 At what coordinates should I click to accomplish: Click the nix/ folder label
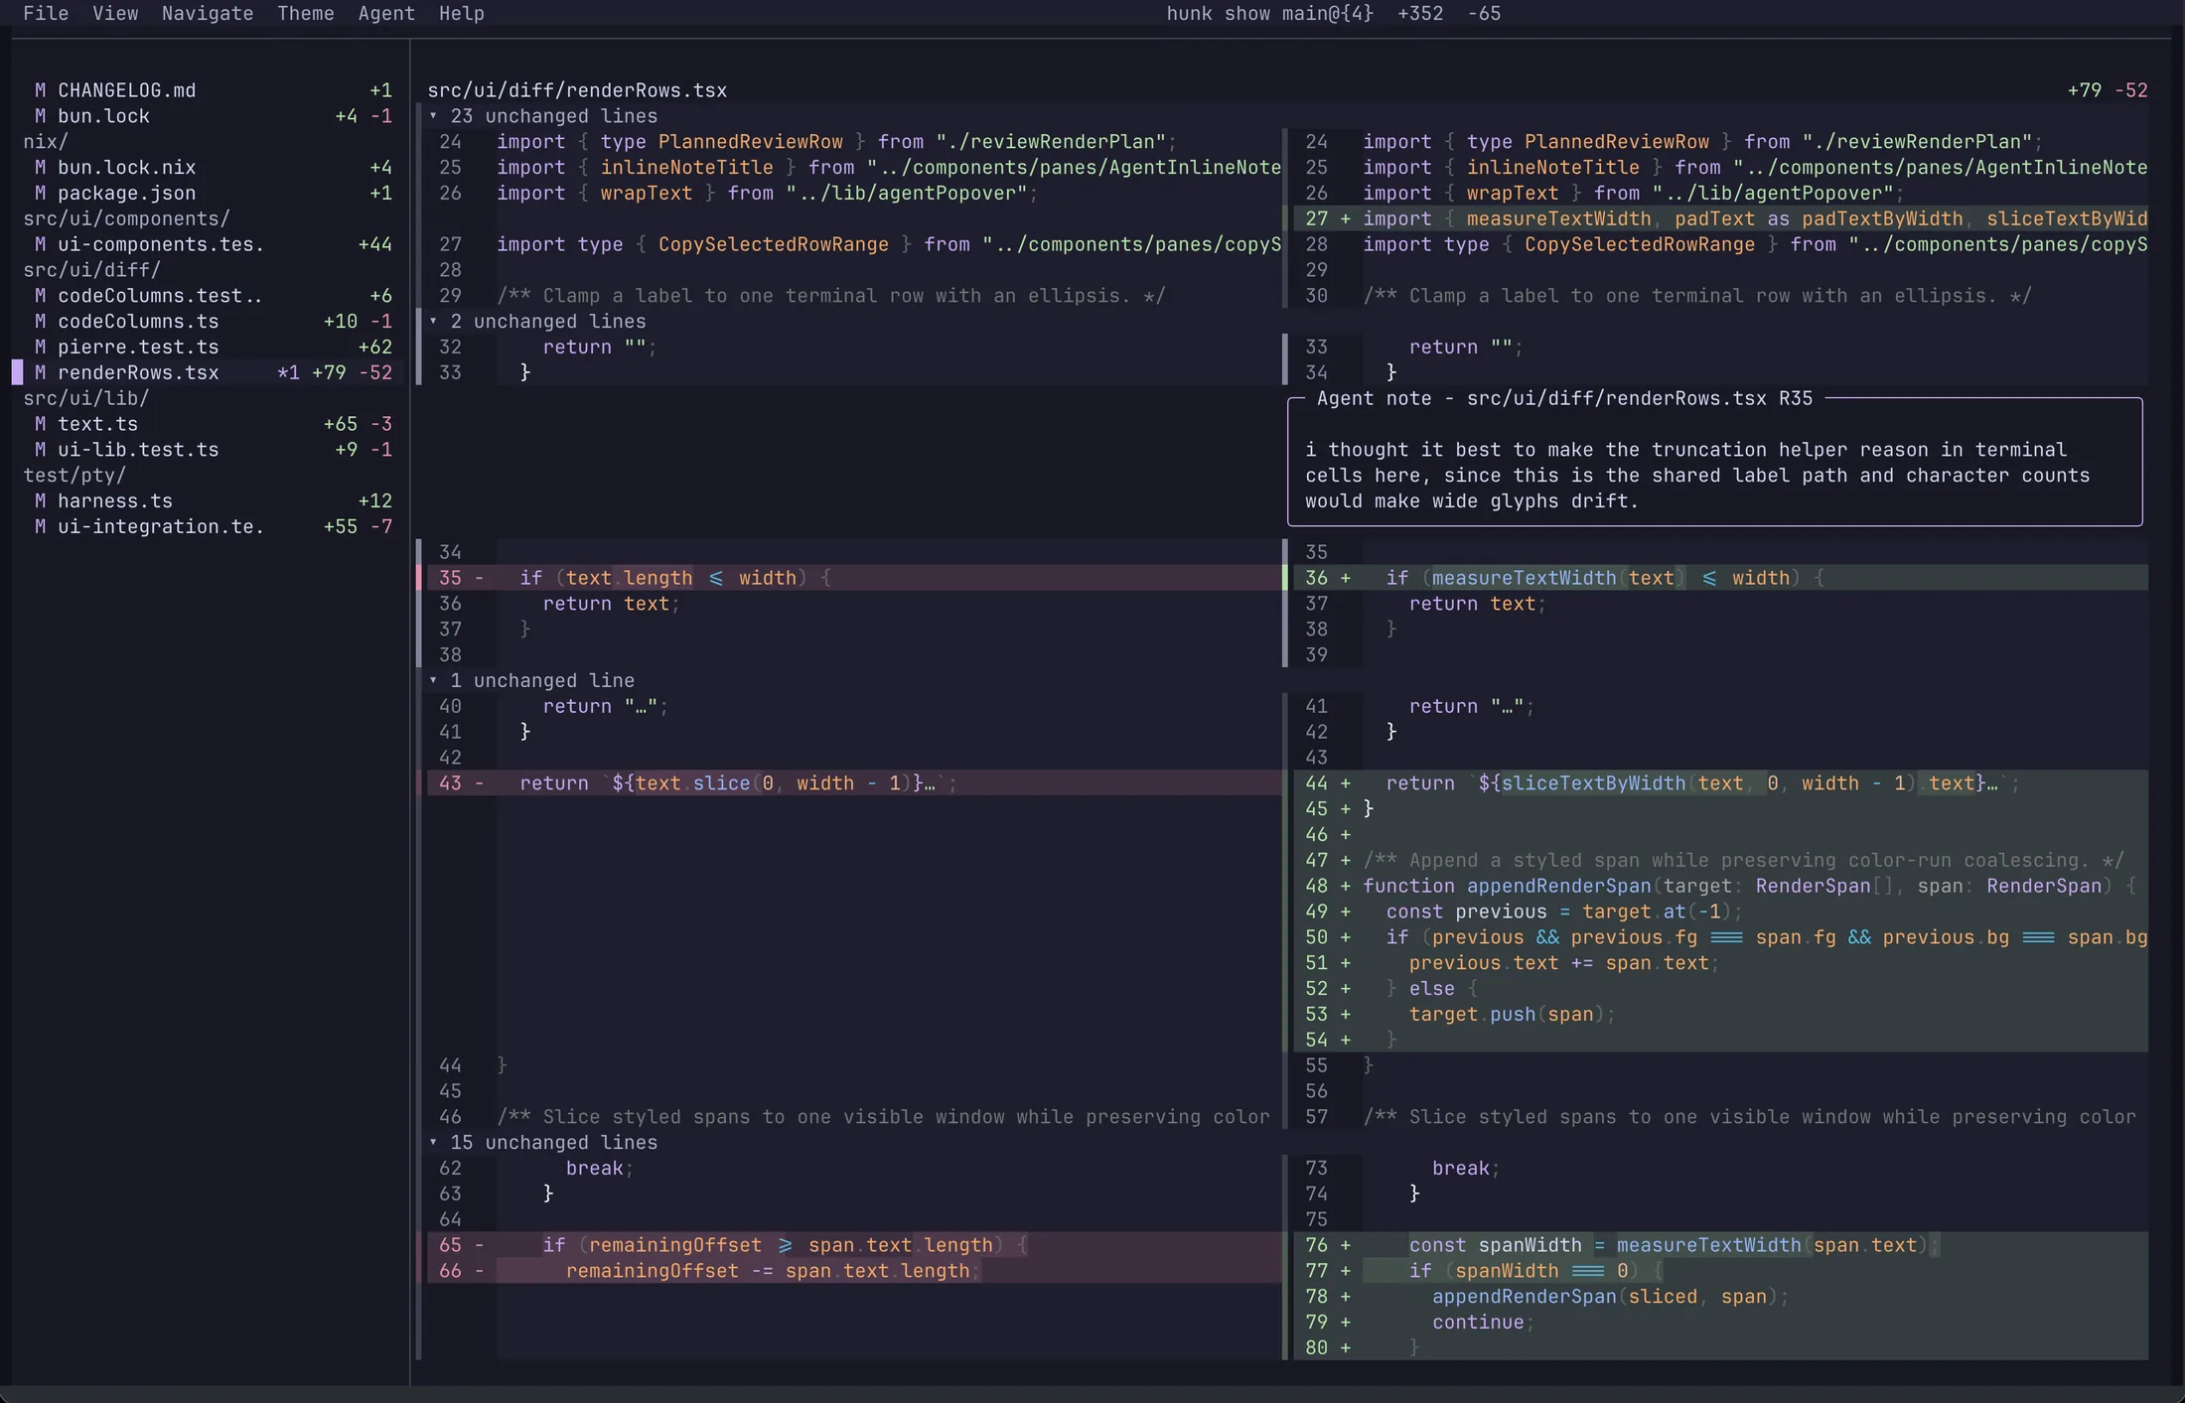click(x=46, y=142)
